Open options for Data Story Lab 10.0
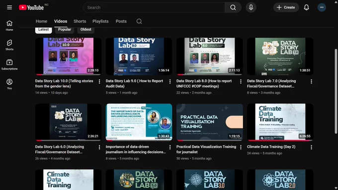Viewport: 338px width, 190px height. click(x=99, y=81)
